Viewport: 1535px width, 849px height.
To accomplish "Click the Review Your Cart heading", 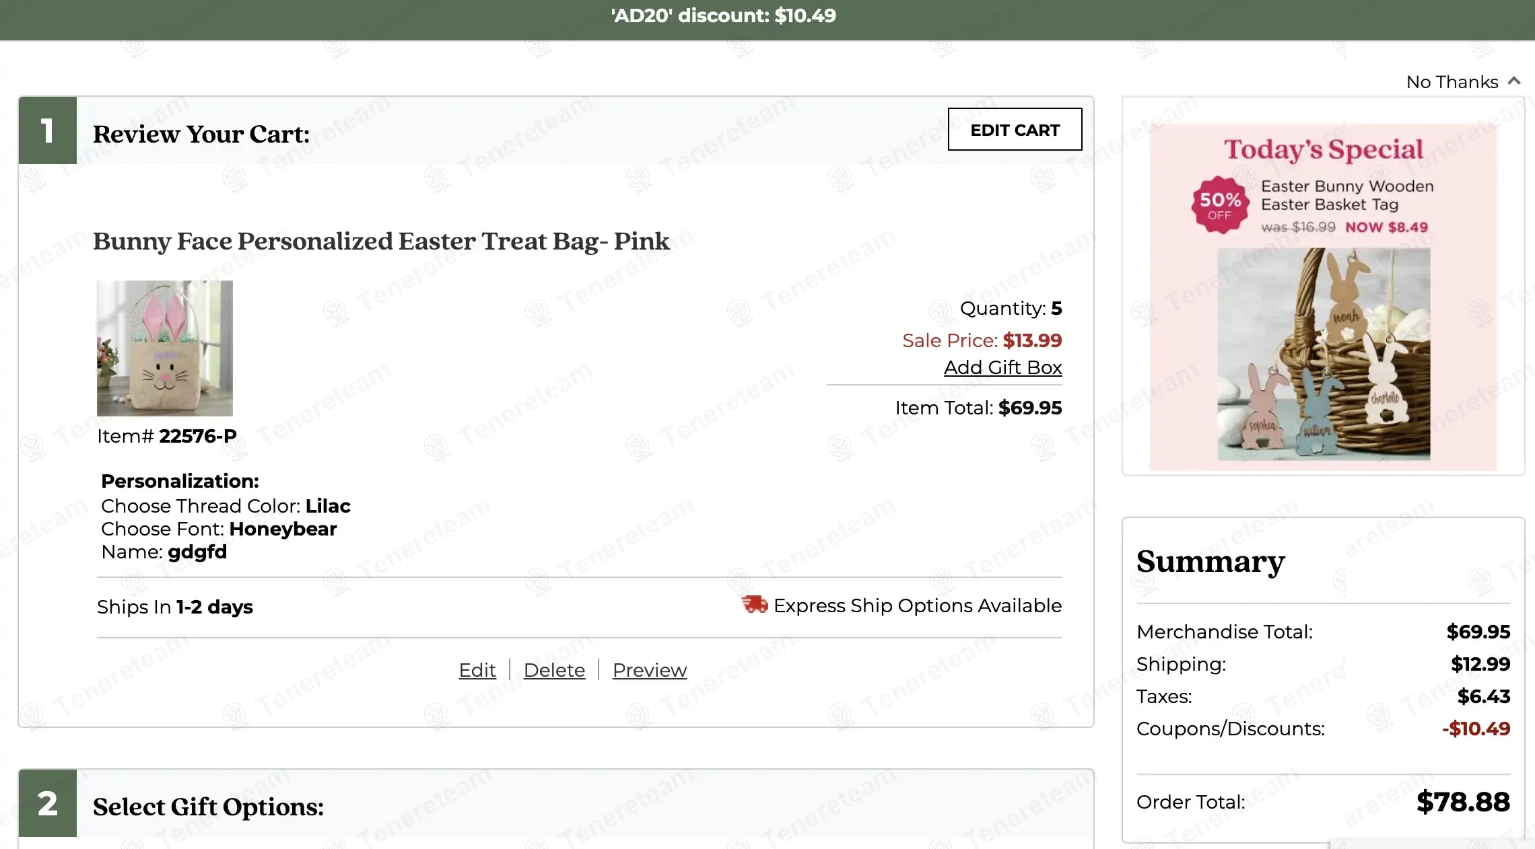I will click(201, 134).
